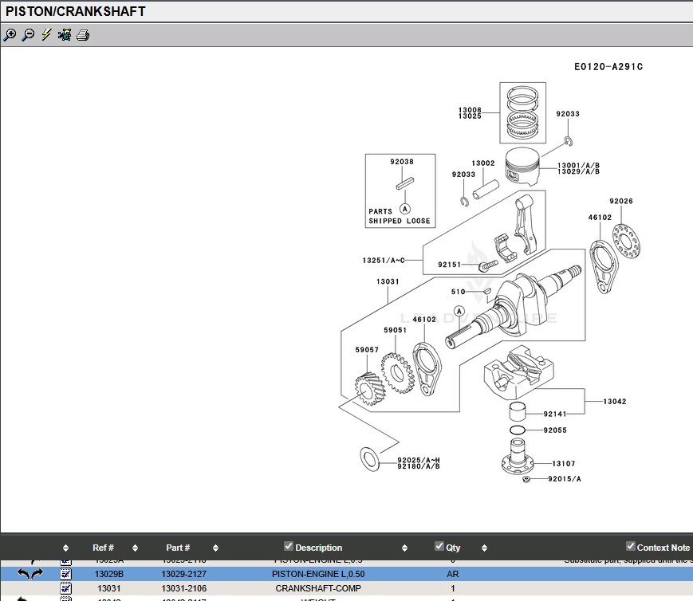This screenshot has height=601, width=693.
Task: Click the sort arrows right of the Qty header
Action: [485, 548]
